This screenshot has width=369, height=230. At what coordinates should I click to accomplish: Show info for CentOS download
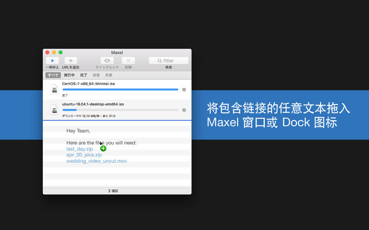click(x=184, y=90)
